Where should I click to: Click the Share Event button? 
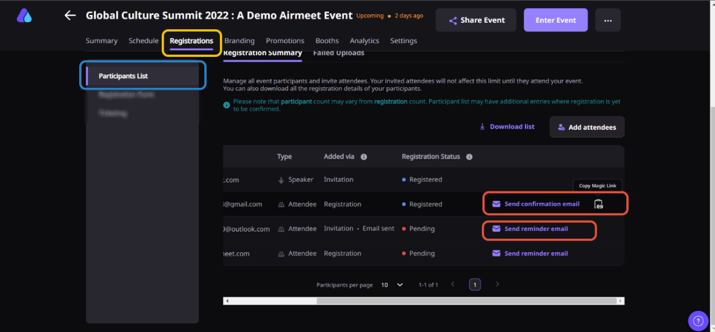(x=476, y=20)
